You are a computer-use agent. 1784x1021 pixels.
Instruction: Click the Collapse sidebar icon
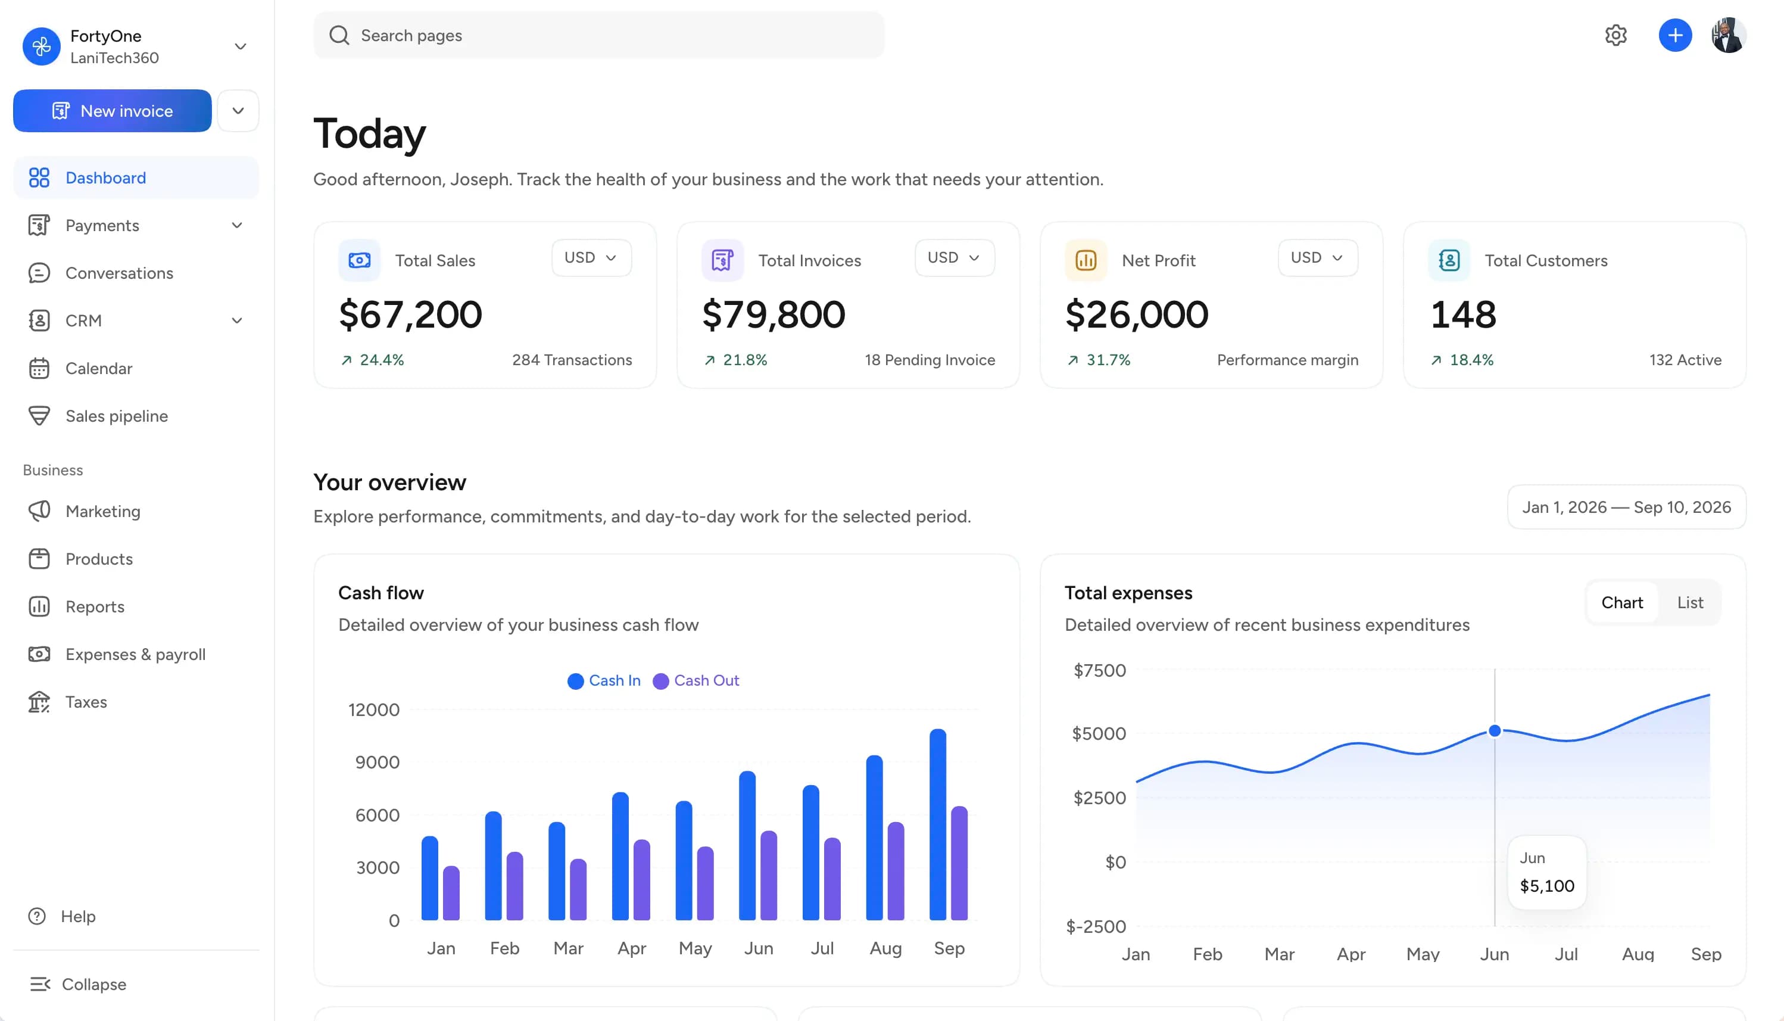[40, 984]
